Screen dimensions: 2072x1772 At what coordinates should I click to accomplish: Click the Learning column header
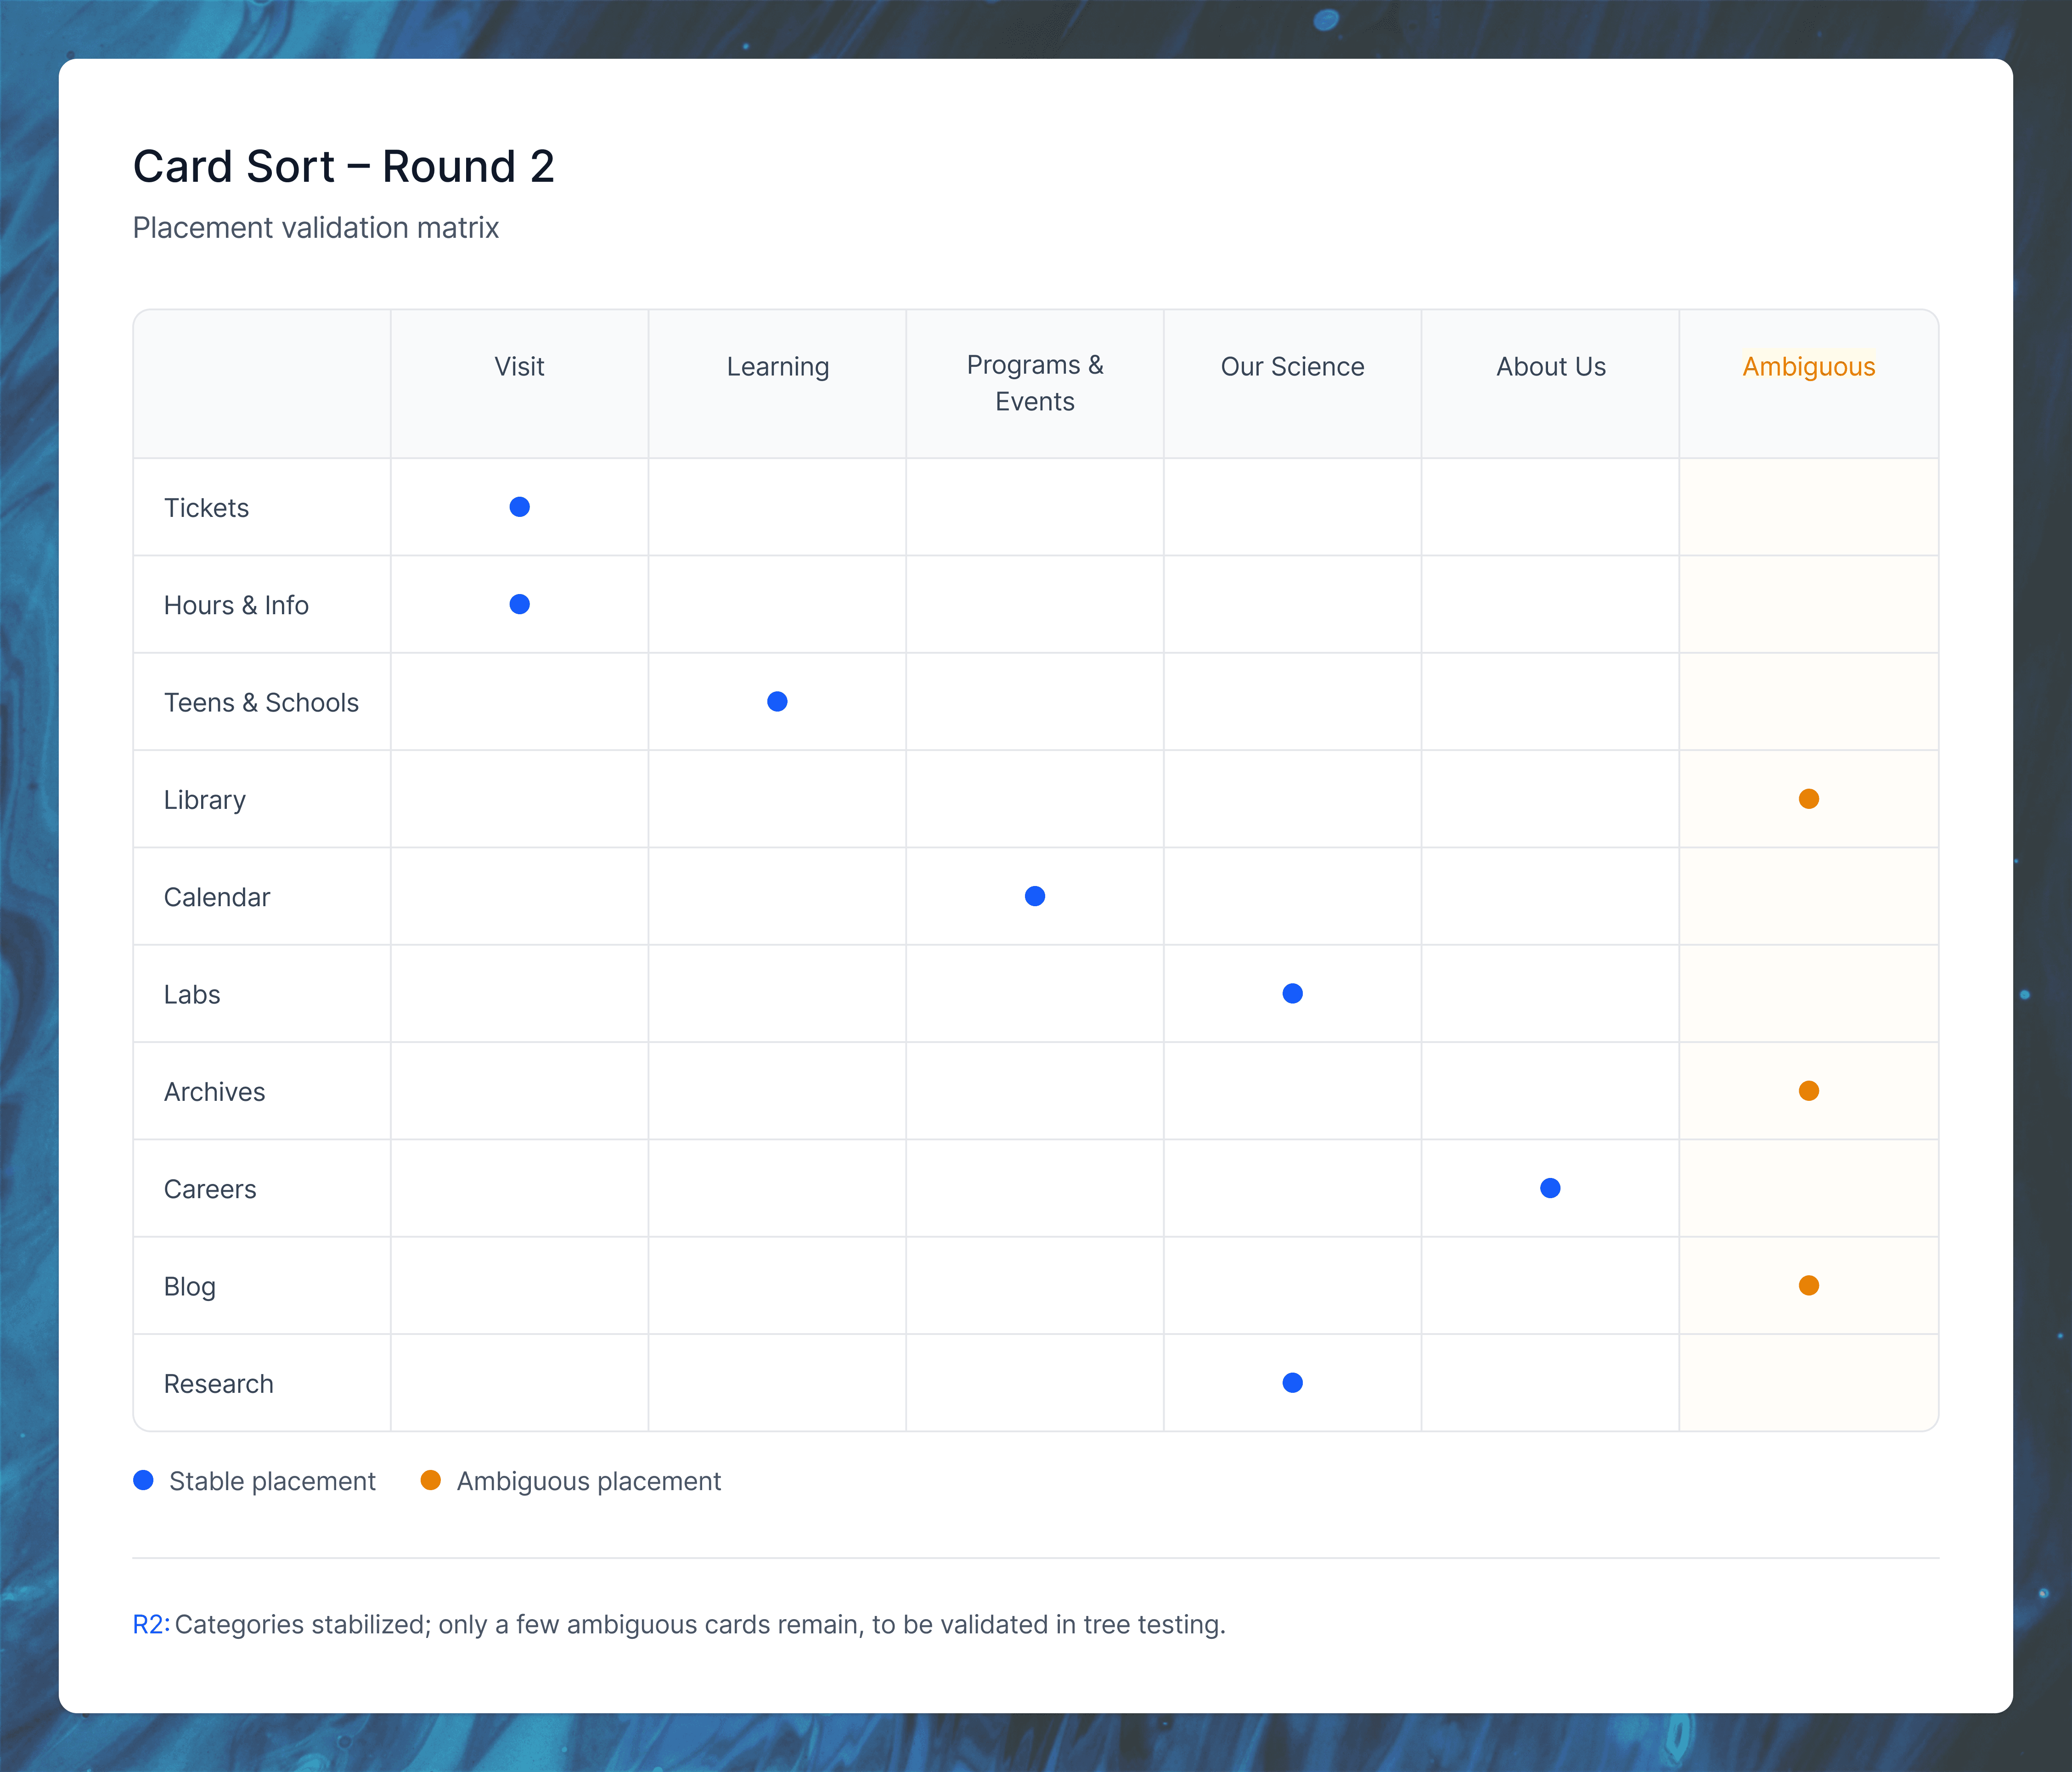[x=777, y=367]
